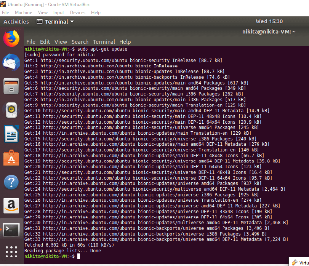Viewport: 309px width, 266px height.
Task: Click Activities in the top bar
Action: (x=16, y=22)
